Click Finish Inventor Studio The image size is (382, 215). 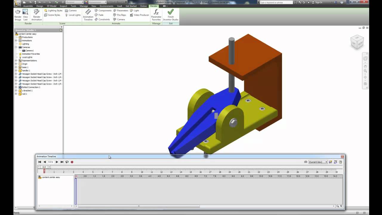(171, 15)
